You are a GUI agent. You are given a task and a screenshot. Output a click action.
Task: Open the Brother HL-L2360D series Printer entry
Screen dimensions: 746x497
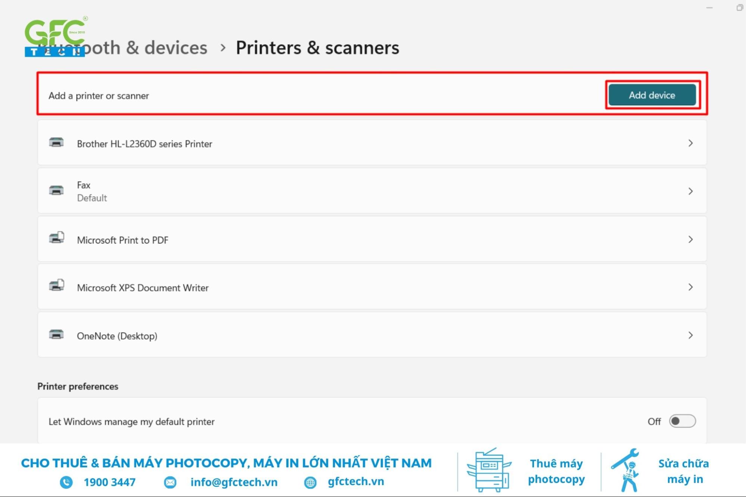[x=372, y=143]
